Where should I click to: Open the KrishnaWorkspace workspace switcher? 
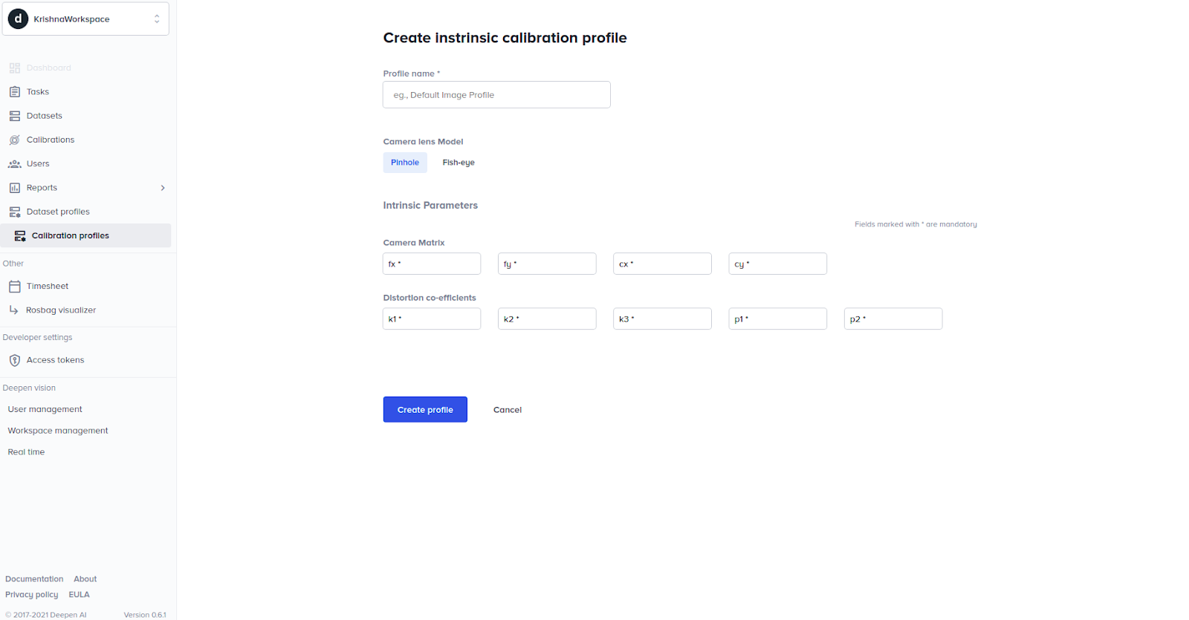point(87,19)
